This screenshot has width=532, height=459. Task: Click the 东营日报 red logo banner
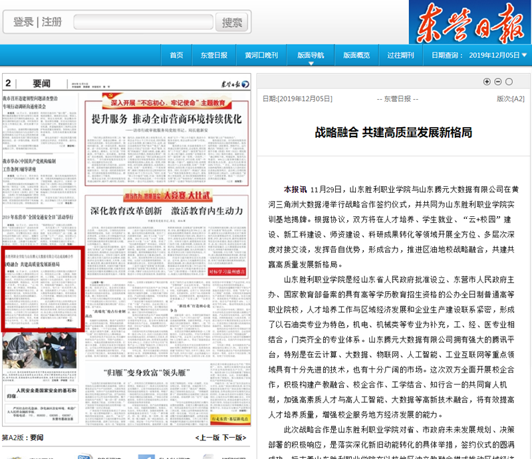470,22
